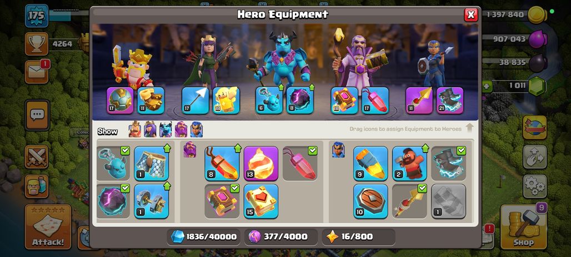
Task: Filter equipment by Archer Queen
Action: pyautogui.click(x=150, y=129)
